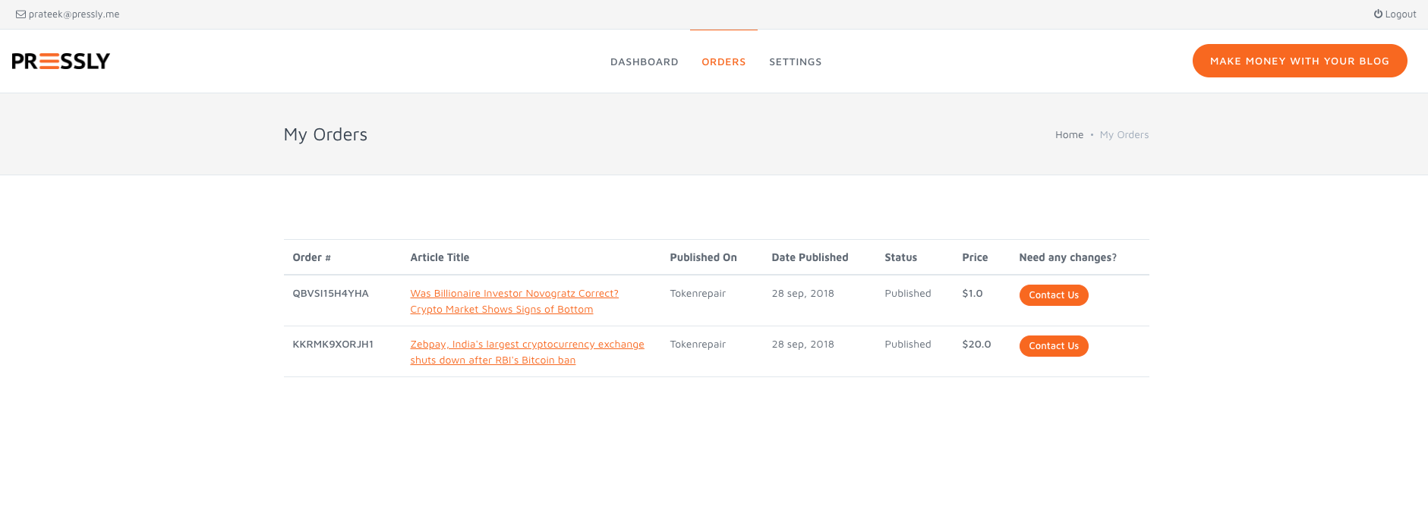1428x529 pixels.
Task: Click the My Orders breadcrumb text
Action: click(x=1124, y=134)
